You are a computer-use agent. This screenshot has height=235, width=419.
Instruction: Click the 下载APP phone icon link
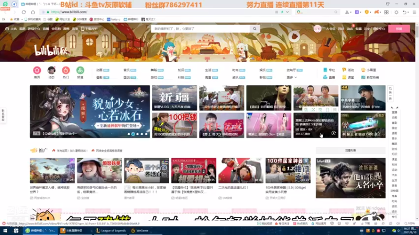point(90,29)
